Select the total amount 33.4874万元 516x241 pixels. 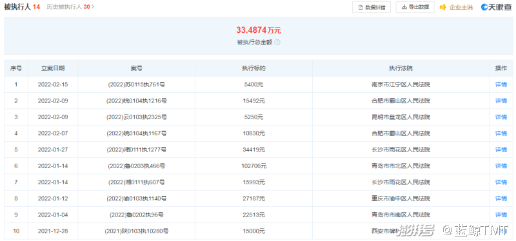coord(259,30)
